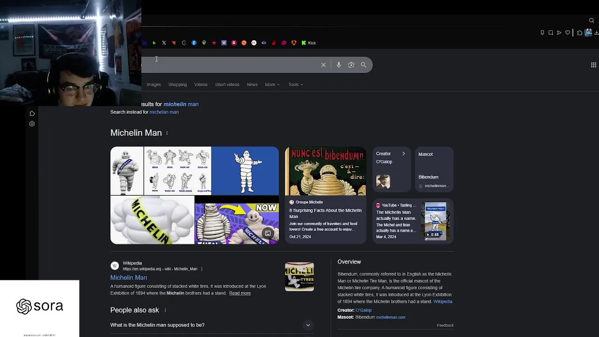599x337 pixels.
Task: Open the O'Galop creator link in Overview
Action: click(x=364, y=310)
